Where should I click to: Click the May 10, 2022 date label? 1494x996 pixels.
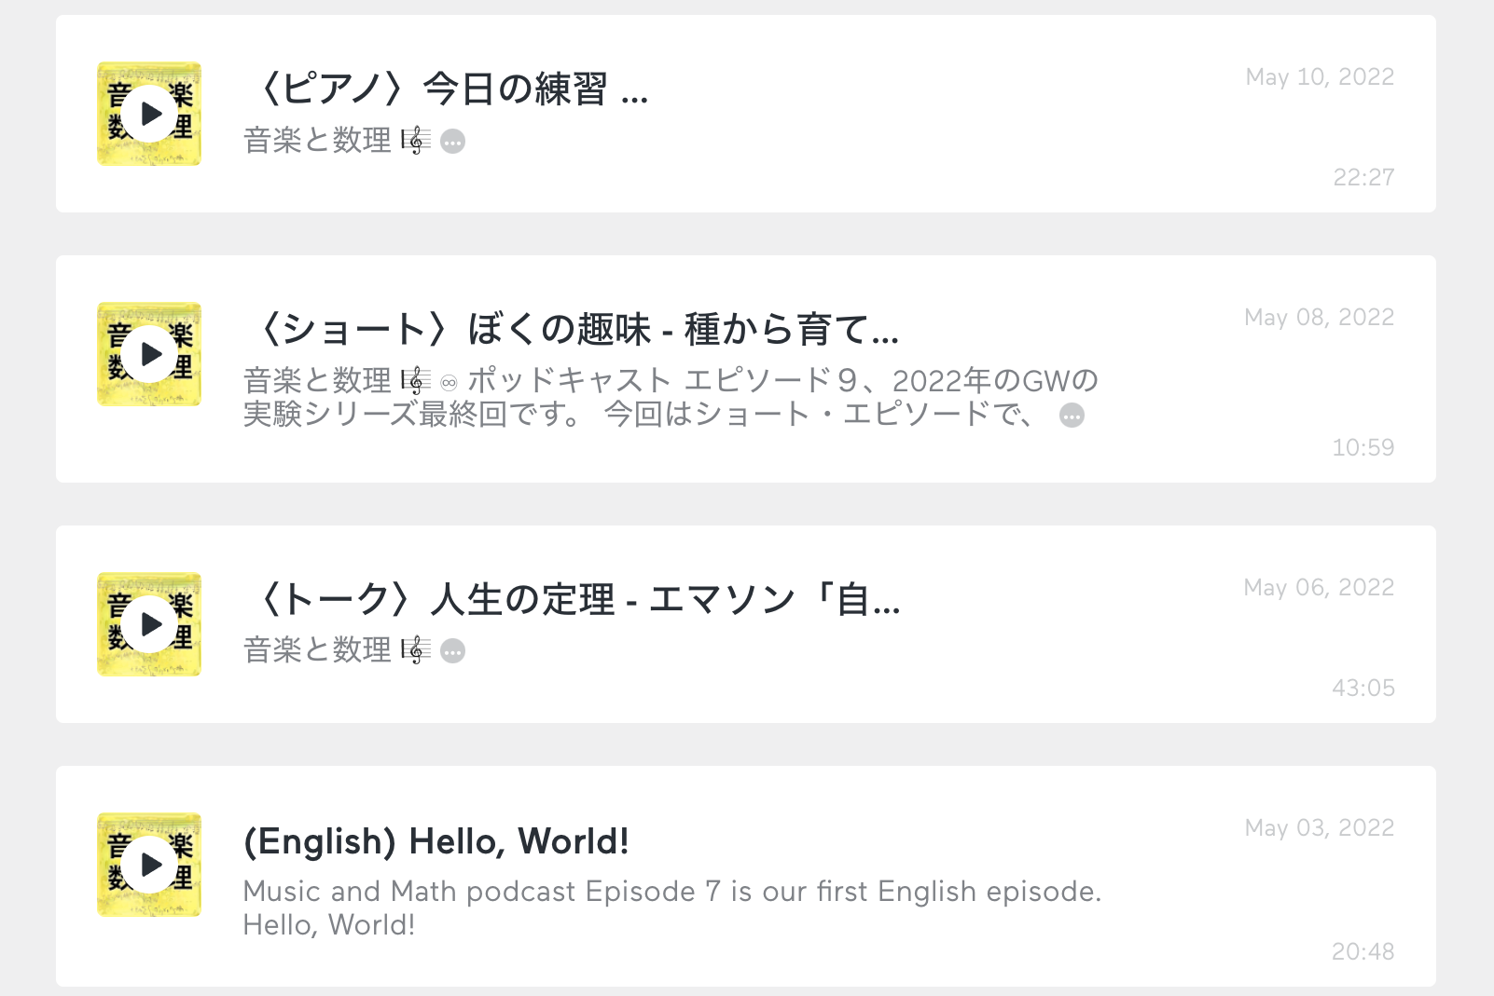click(1320, 77)
